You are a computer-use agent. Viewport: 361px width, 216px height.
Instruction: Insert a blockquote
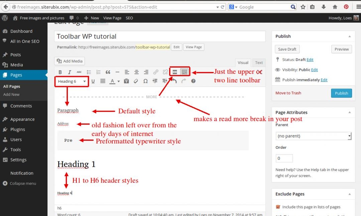coord(107,72)
